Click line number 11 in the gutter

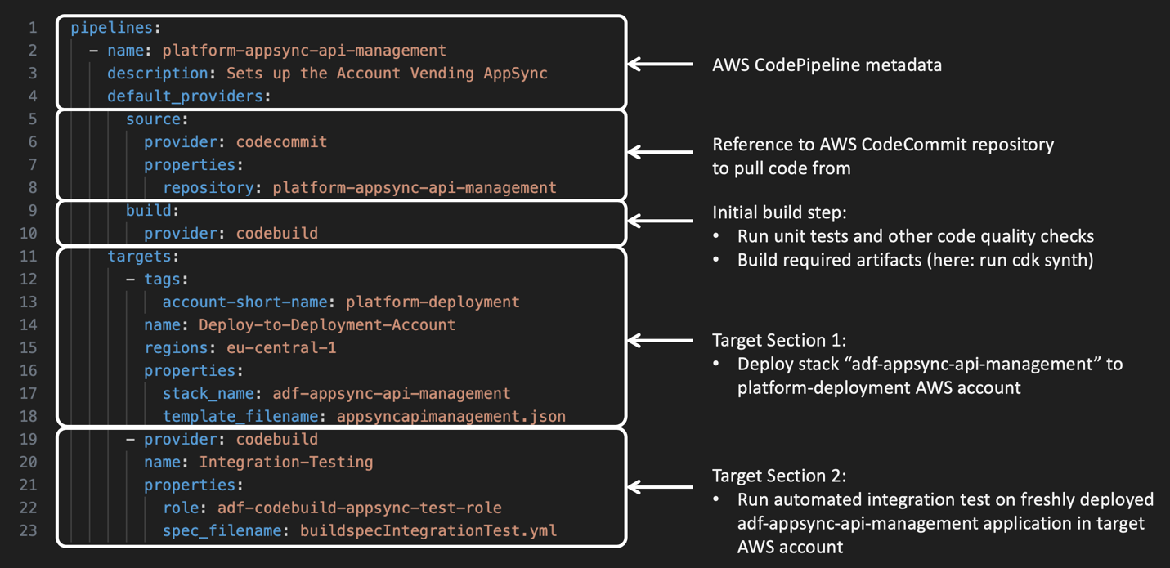coord(29,257)
